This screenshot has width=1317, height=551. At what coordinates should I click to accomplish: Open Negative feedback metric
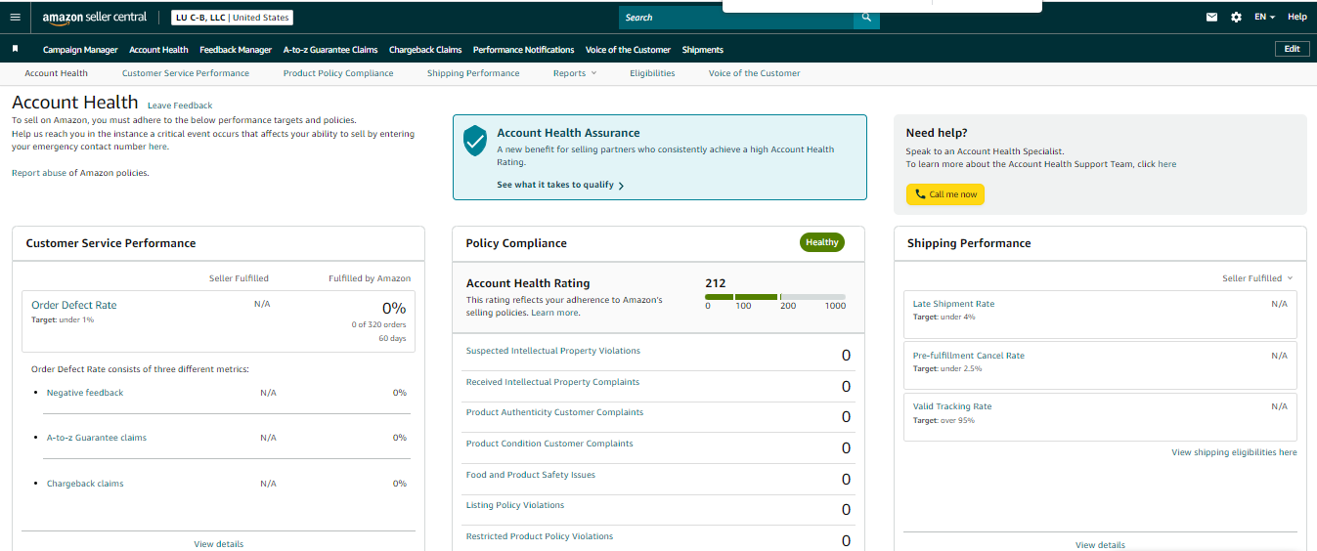[x=85, y=393]
